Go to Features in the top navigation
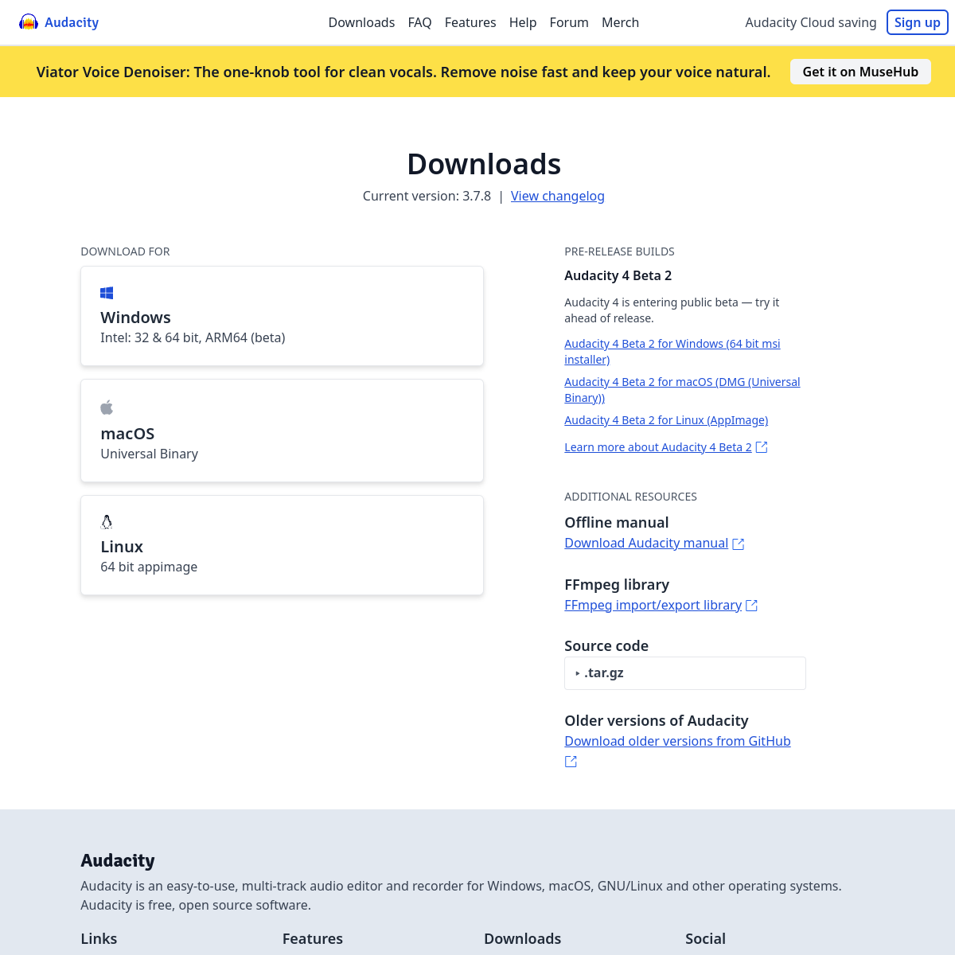 [x=470, y=22]
